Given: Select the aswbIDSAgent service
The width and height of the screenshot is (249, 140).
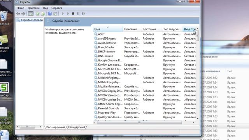Looking at the screenshot, I should coord(107,38).
